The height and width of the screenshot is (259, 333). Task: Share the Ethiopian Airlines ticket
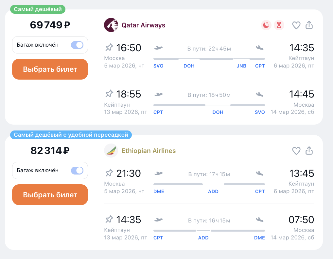tap(309, 151)
